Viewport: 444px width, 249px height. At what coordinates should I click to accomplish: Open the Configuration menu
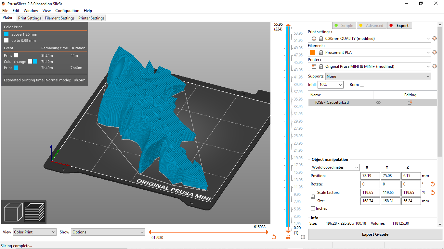pos(67,11)
